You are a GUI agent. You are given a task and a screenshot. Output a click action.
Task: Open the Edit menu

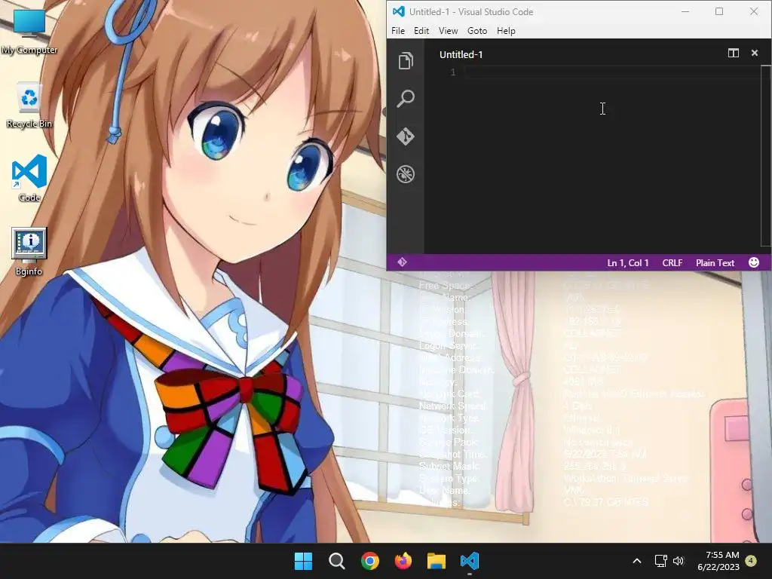pyautogui.click(x=421, y=30)
